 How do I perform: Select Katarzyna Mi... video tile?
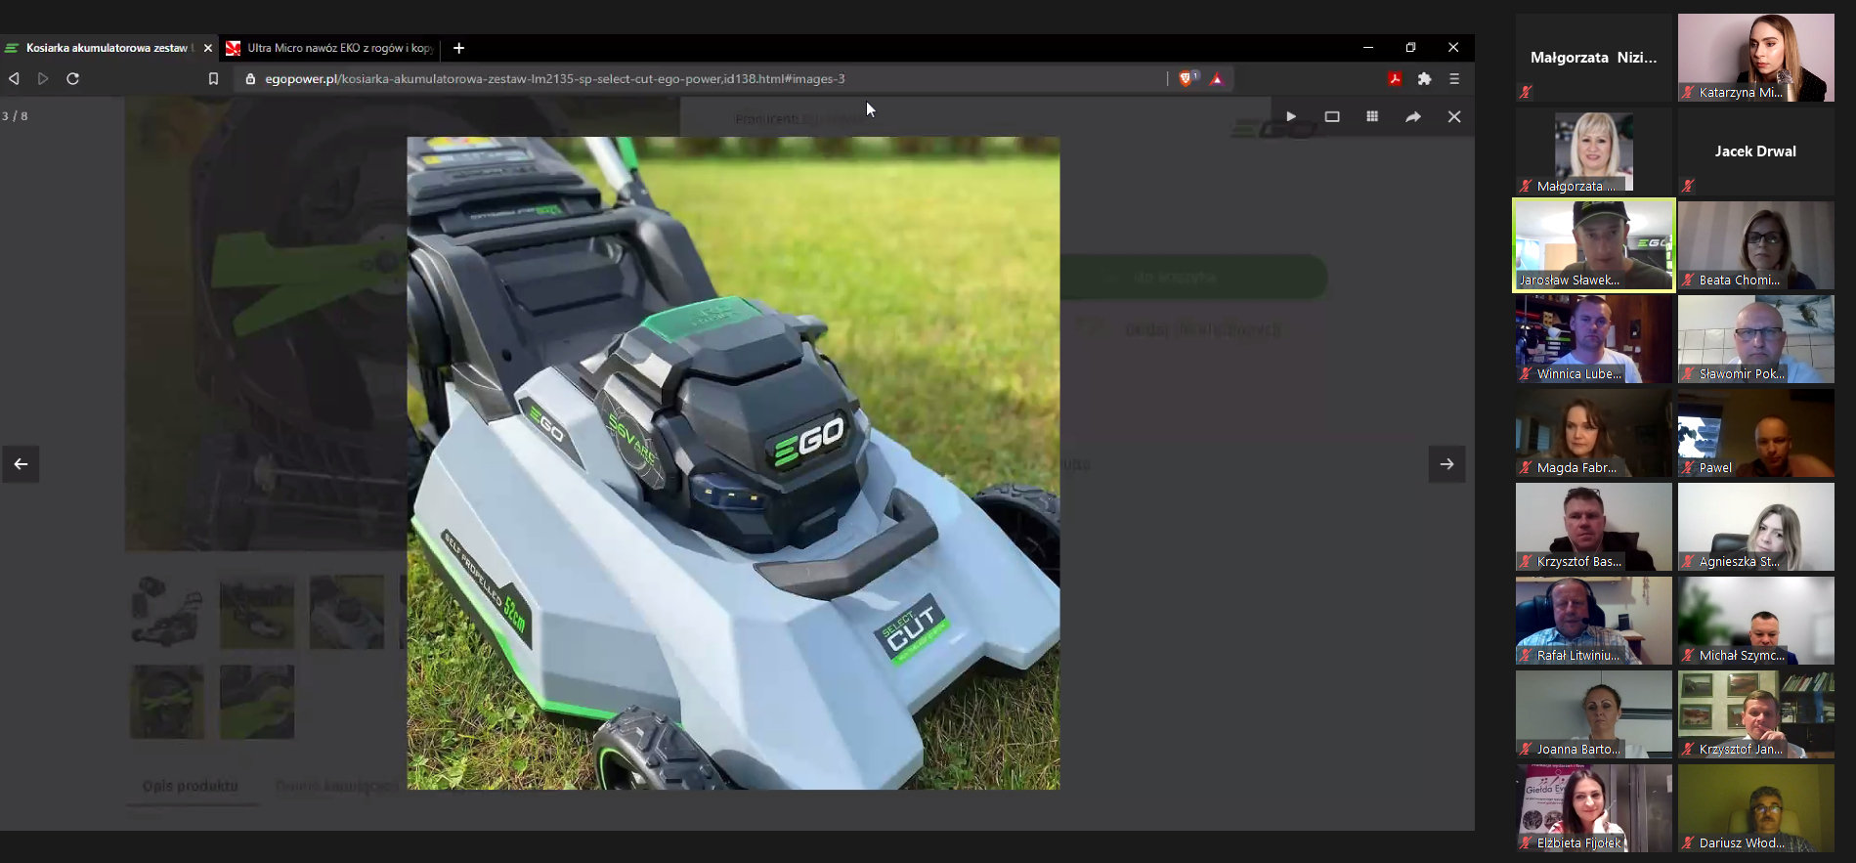pos(1755,58)
